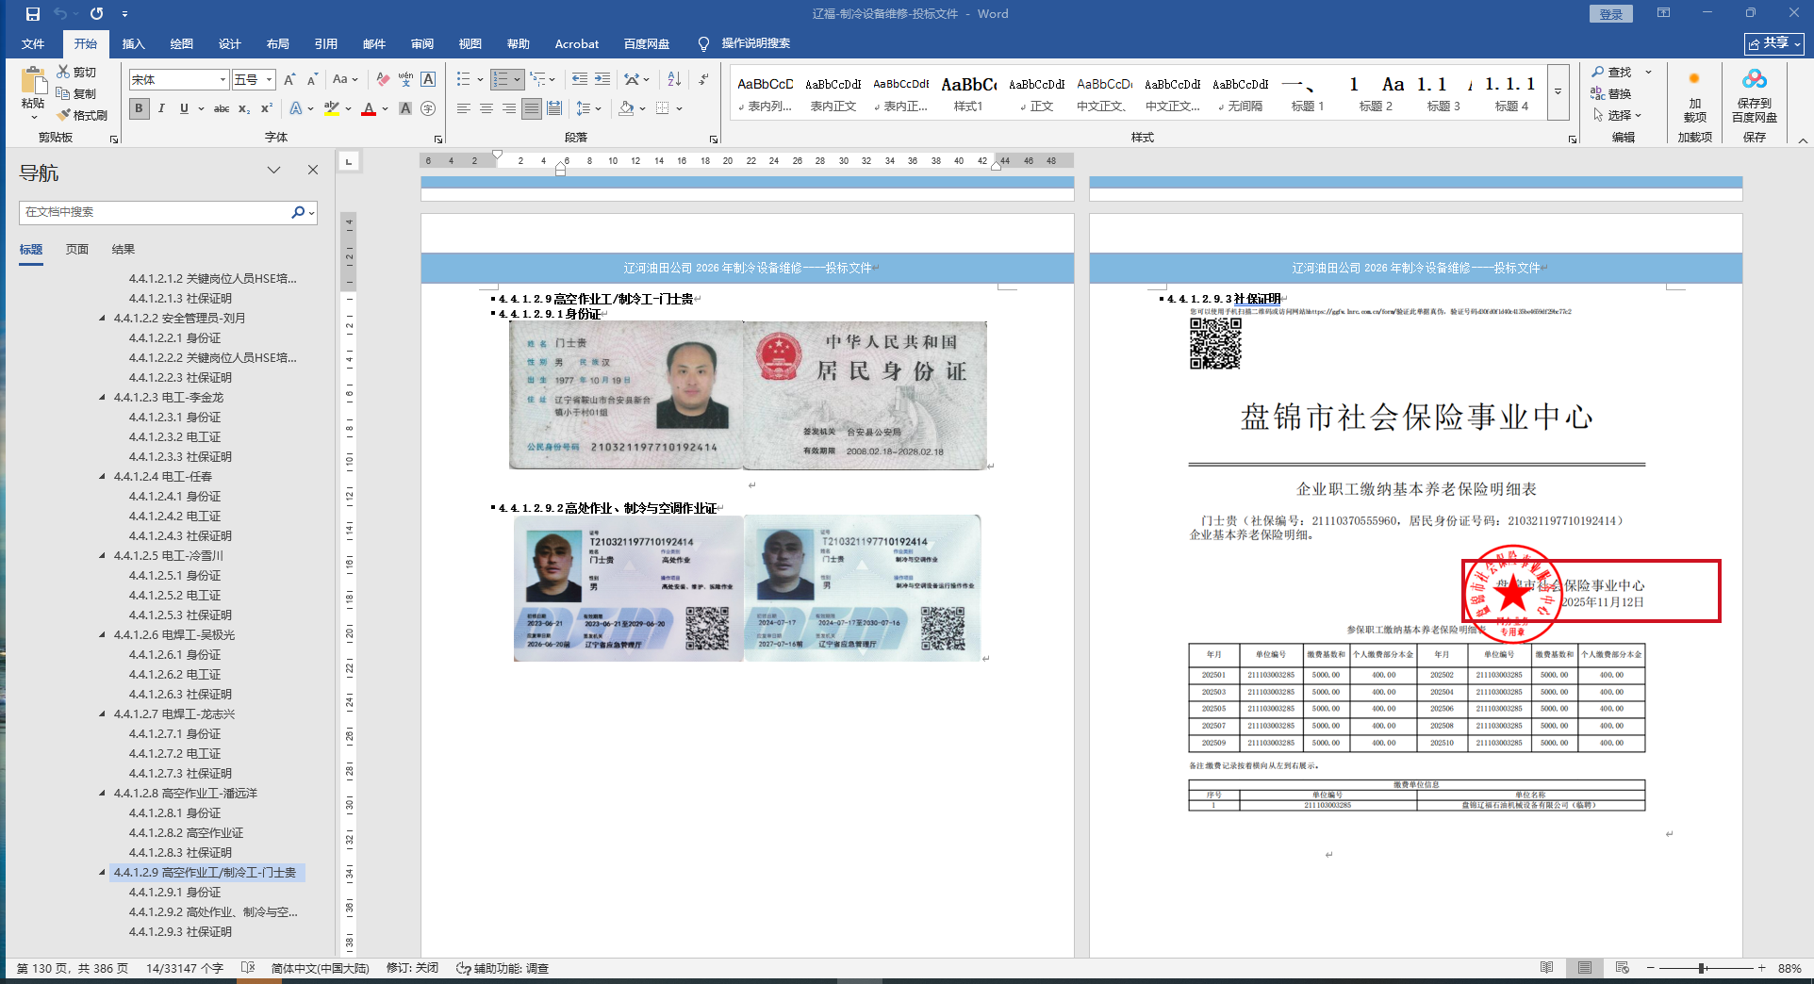This screenshot has height=984, width=1814.
Task: Click the sort (A-Z) icon
Action: pyautogui.click(x=673, y=80)
